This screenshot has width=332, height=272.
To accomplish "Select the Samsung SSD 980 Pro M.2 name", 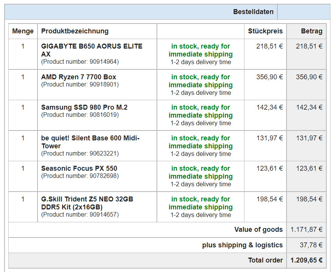I will (84, 107).
